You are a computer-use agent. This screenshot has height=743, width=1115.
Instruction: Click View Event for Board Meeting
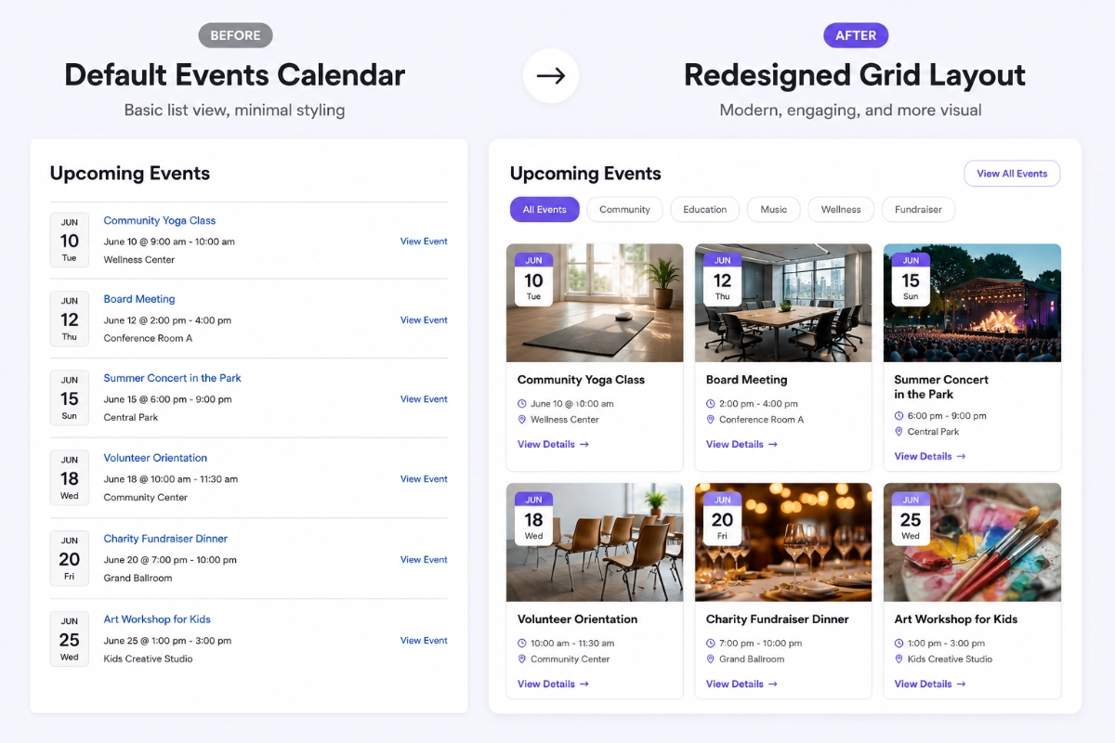tap(424, 320)
